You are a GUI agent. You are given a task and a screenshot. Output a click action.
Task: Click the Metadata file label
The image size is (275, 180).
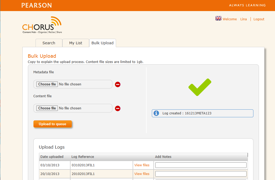(x=44, y=72)
